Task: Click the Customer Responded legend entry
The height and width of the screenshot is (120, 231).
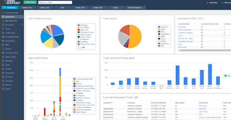Action: [83, 79]
